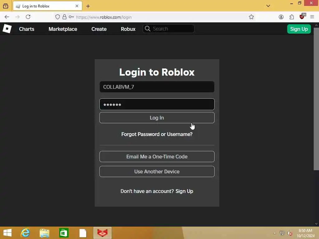Screen dimensions: 319x239
Task: Bookmark this page with the star icon
Action: [251, 17]
